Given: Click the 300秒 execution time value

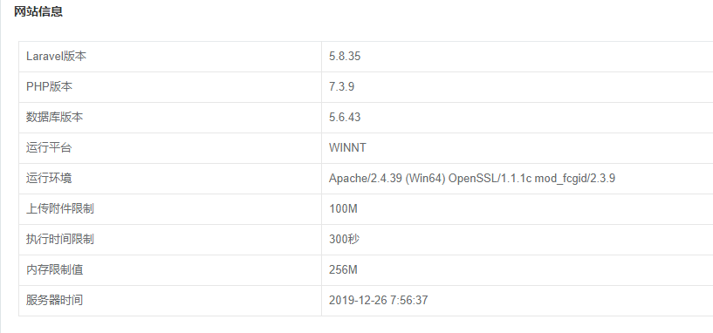Looking at the screenshot, I should coord(344,239).
